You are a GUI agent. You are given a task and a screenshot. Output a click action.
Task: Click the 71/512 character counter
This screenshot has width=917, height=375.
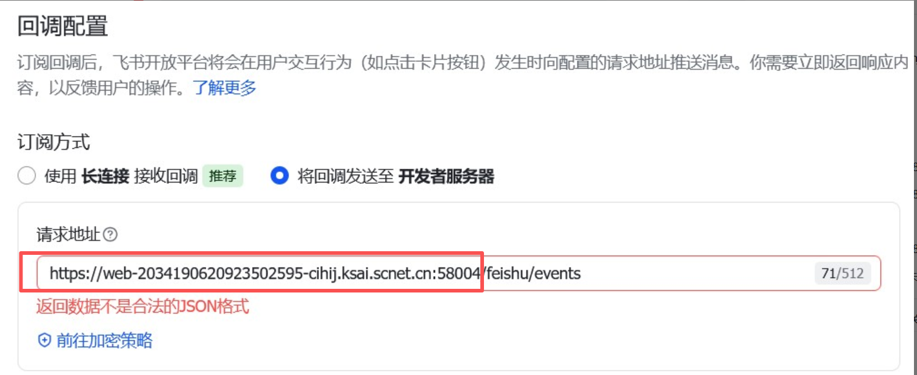coord(842,274)
